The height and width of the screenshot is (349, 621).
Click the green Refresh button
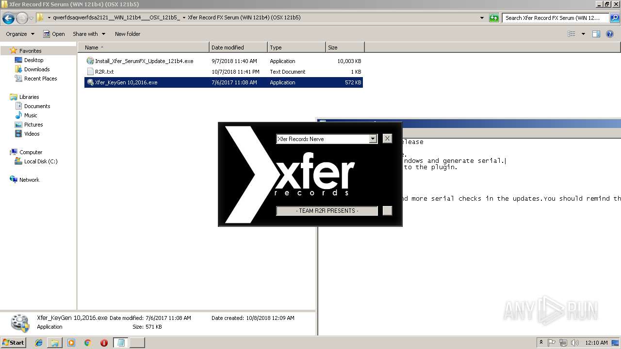tap(494, 18)
